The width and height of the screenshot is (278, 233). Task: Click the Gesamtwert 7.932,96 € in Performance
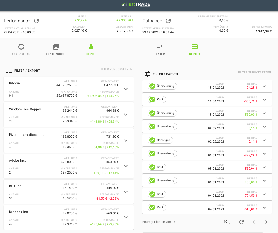click(125, 31)
